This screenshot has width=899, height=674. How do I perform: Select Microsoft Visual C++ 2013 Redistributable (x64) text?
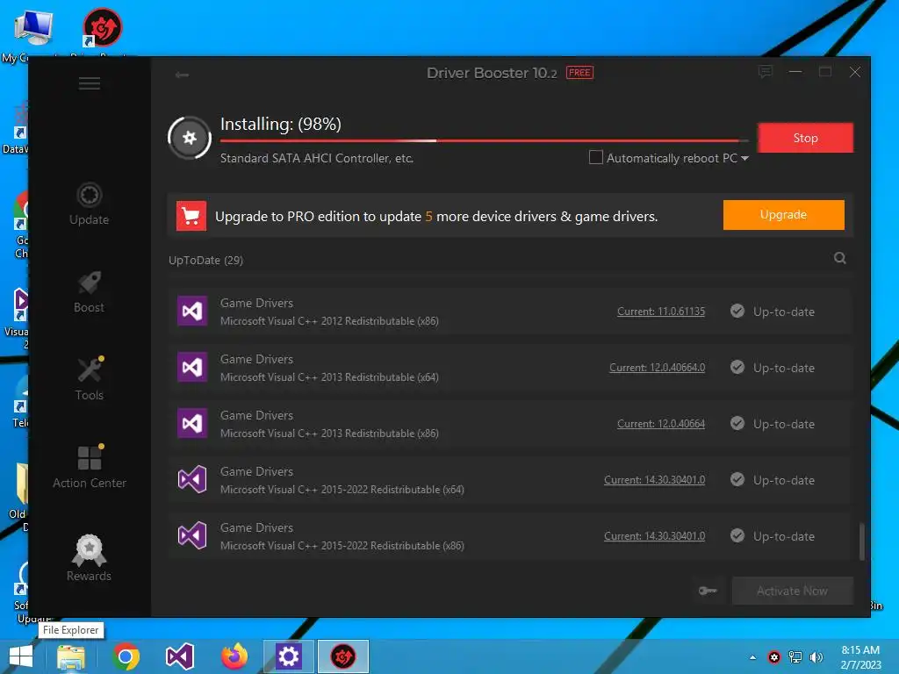click(x=330, y=377)
